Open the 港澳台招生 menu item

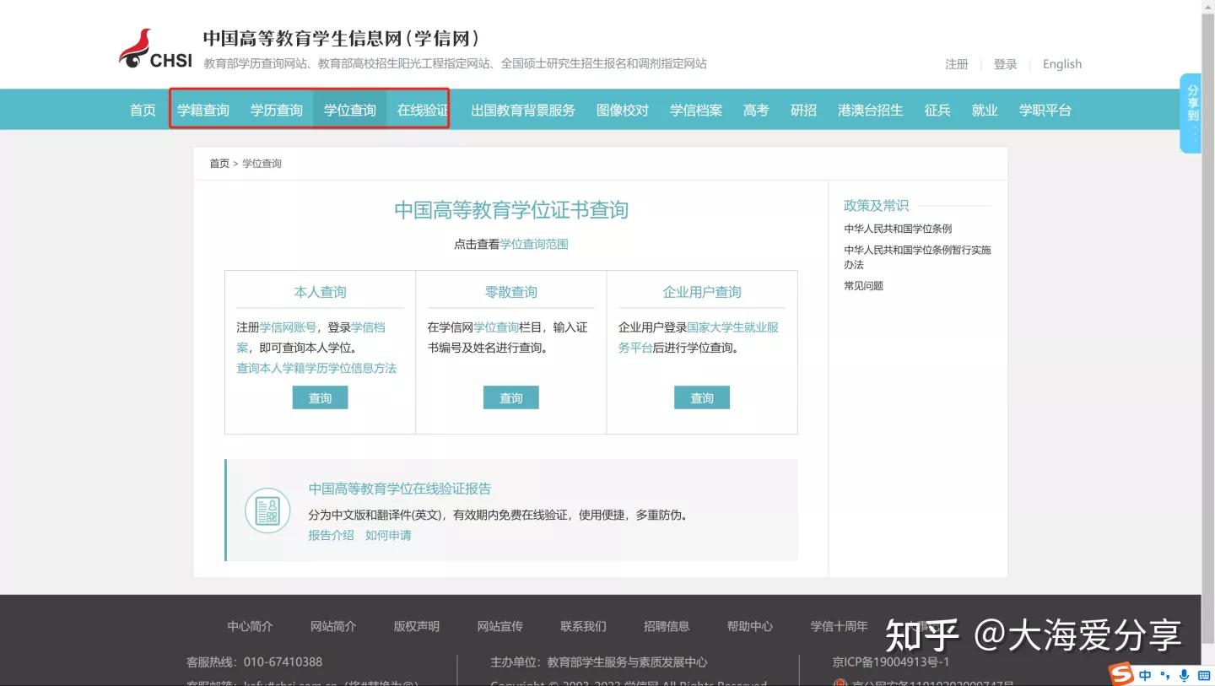[871, 110]
